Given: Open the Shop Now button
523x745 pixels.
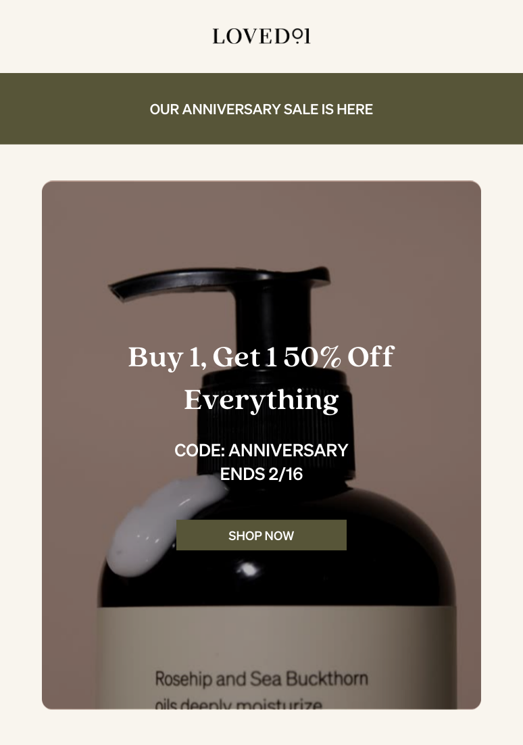Looking at the screenshot, I should [261, 535].
